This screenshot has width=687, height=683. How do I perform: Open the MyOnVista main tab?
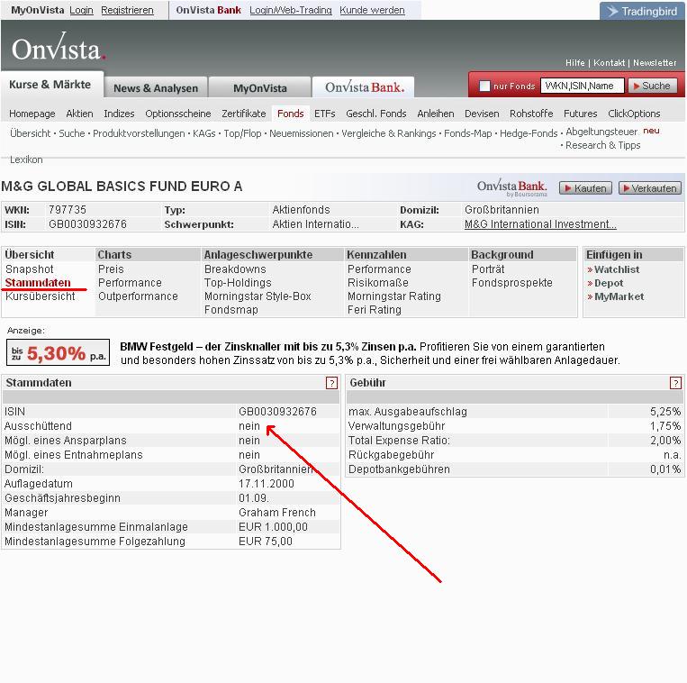[260, 88]
